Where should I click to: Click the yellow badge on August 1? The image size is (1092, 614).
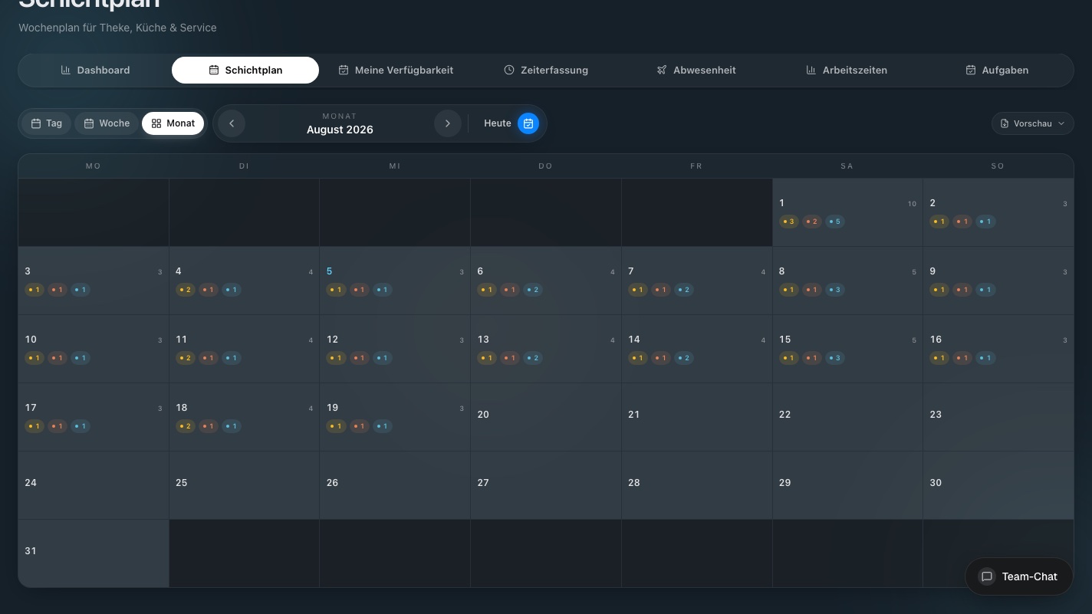pyautogui.click(x=788, y=222)
